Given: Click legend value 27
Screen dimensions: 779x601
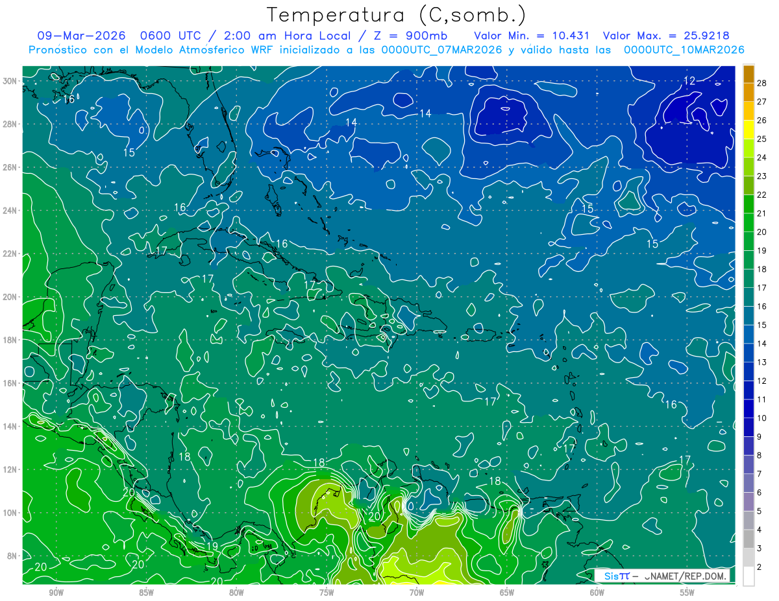Looking at the screenshot, I should point(762,102).
